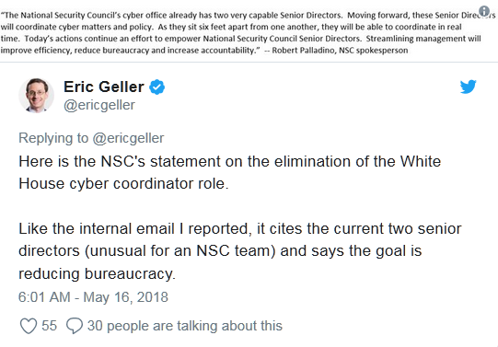
Task: Open Twitter via the blue bird logo
Action: point(469,87)
